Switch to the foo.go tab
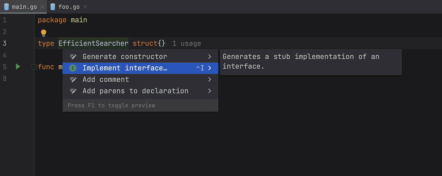Viewport: 442px width, 176px height. point(69,7)
